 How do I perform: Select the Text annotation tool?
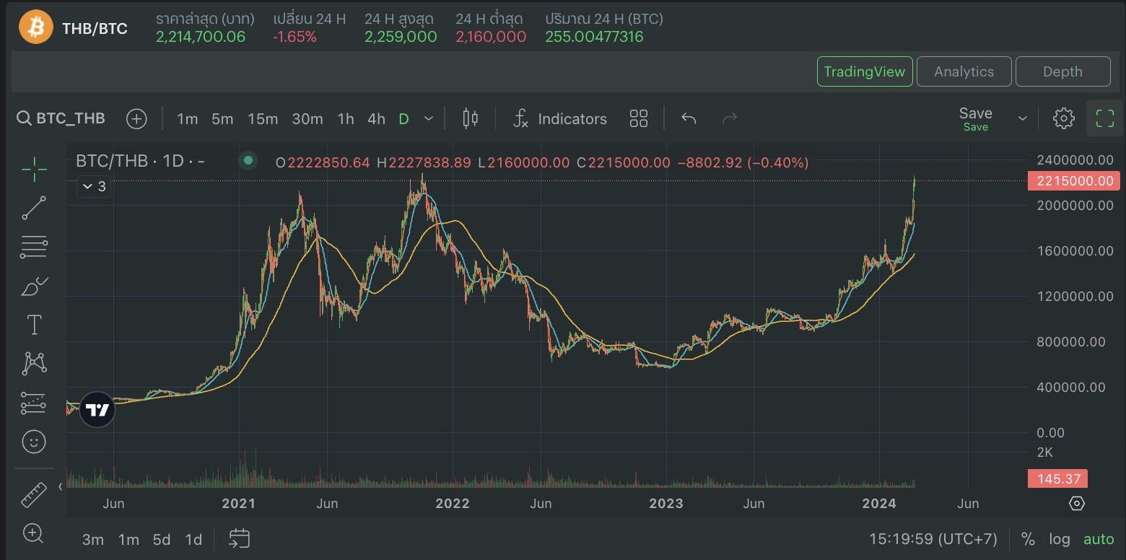point(34,325)
